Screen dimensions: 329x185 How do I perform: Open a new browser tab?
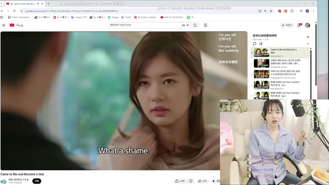pos(48,4)
